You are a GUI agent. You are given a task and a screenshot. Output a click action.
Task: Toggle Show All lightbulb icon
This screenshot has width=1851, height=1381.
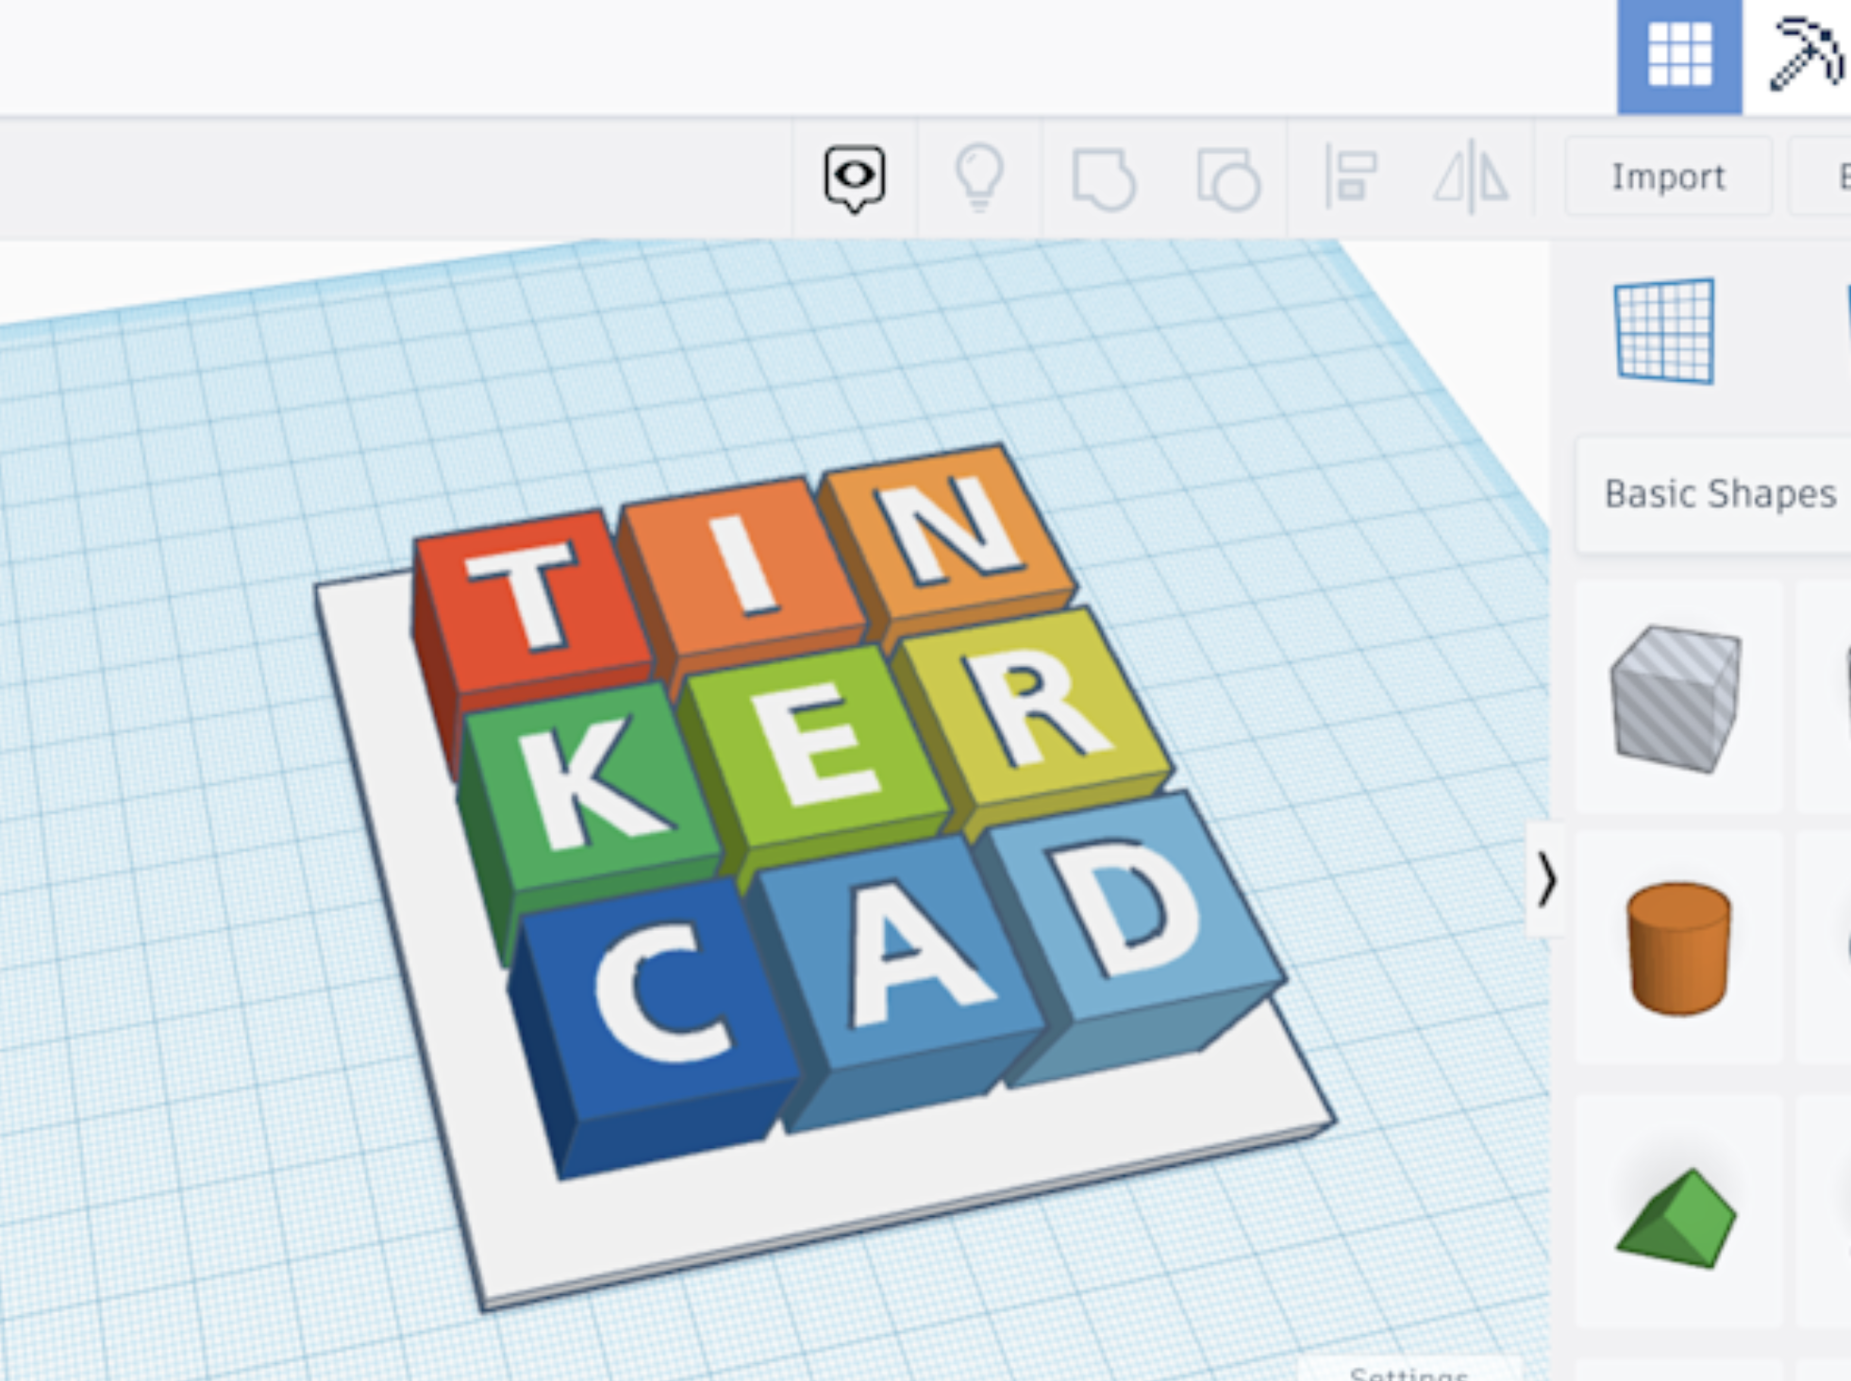[978, 177]
